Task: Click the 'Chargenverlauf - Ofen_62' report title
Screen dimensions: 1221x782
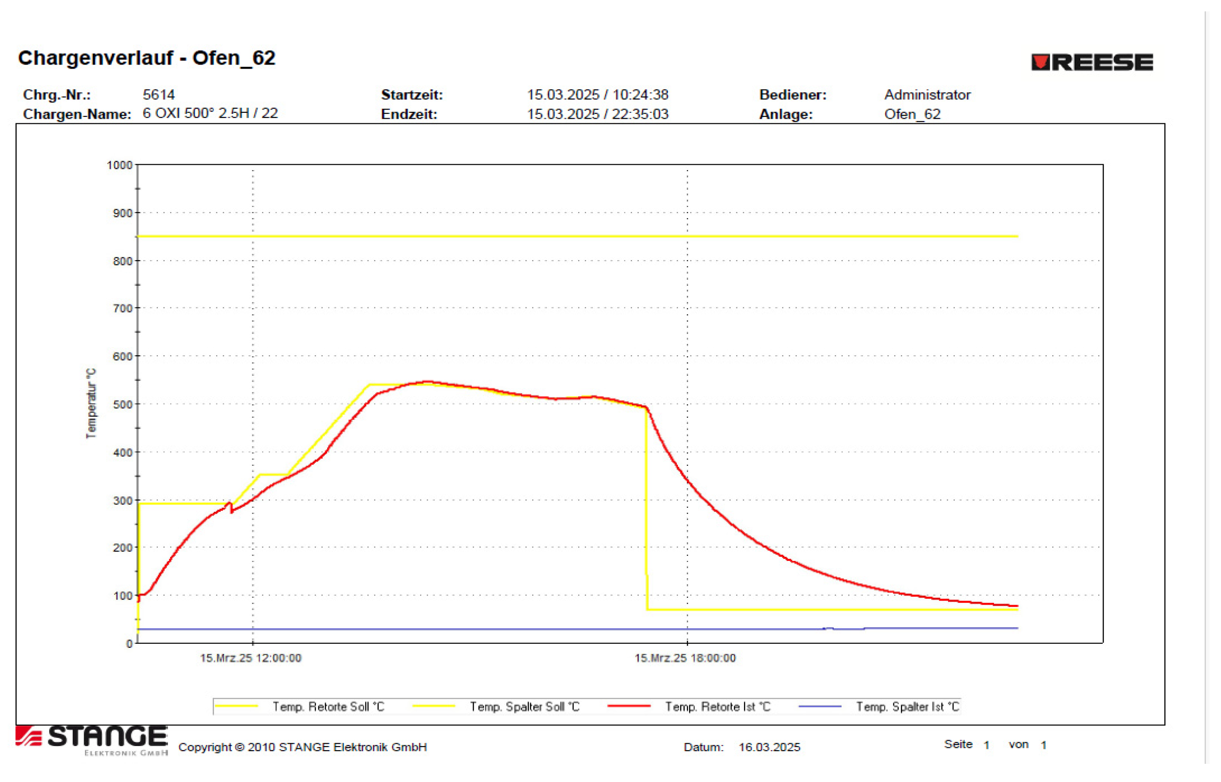Action: tap(146, 58)
